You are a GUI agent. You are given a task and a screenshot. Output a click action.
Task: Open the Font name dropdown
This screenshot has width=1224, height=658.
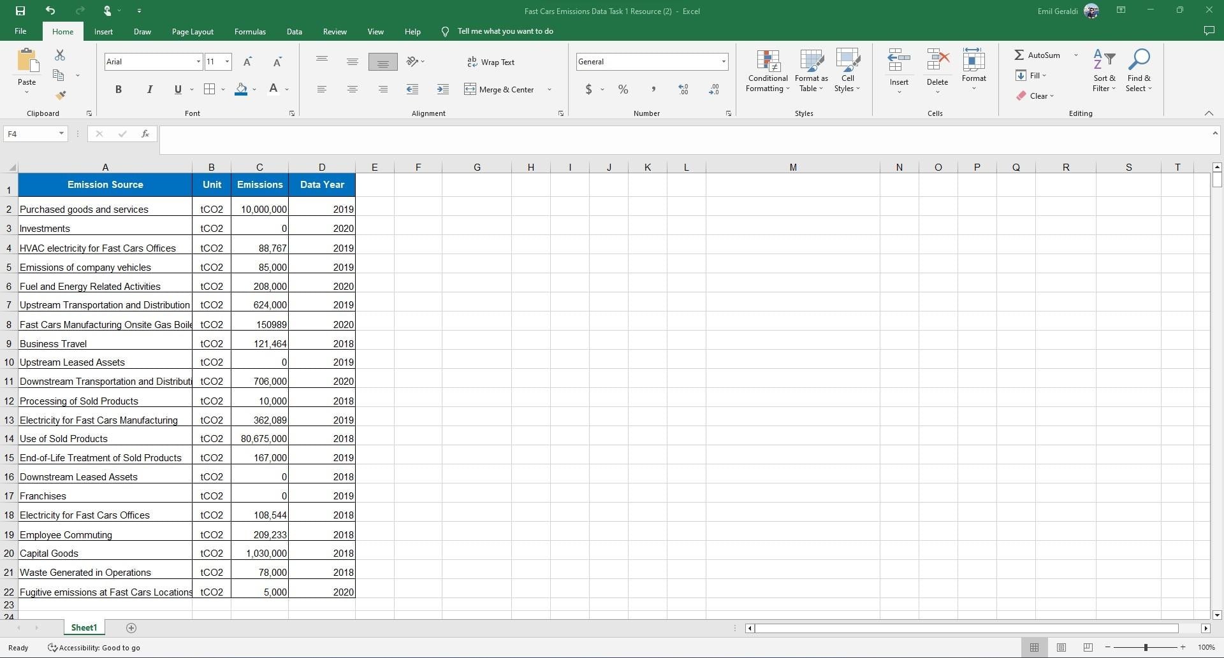point(198,61)
